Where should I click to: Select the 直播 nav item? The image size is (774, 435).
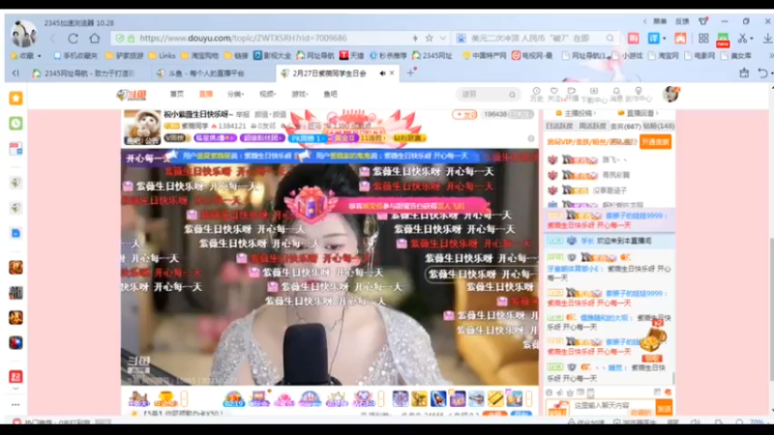tap(206, 94)
